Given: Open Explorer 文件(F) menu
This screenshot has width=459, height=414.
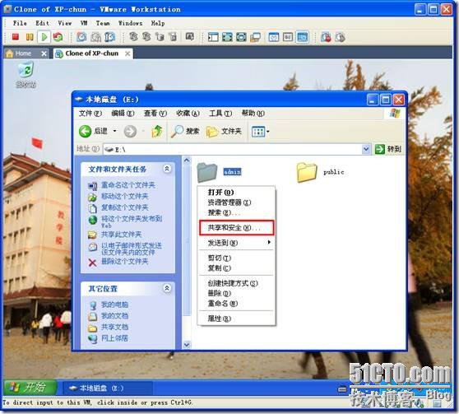Looking at the screenshot, I should 90,114.
